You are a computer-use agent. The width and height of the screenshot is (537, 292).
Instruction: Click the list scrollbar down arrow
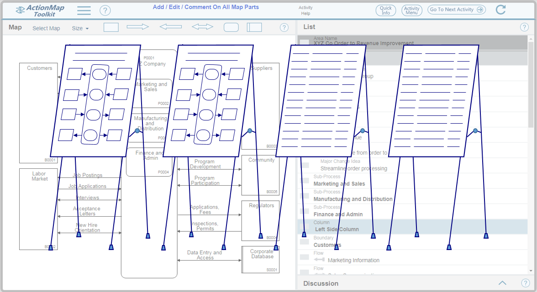(531, 271)
